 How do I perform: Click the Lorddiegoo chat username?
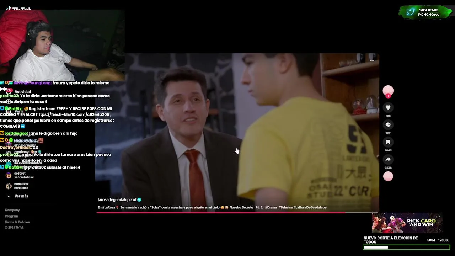click(16, 133)
